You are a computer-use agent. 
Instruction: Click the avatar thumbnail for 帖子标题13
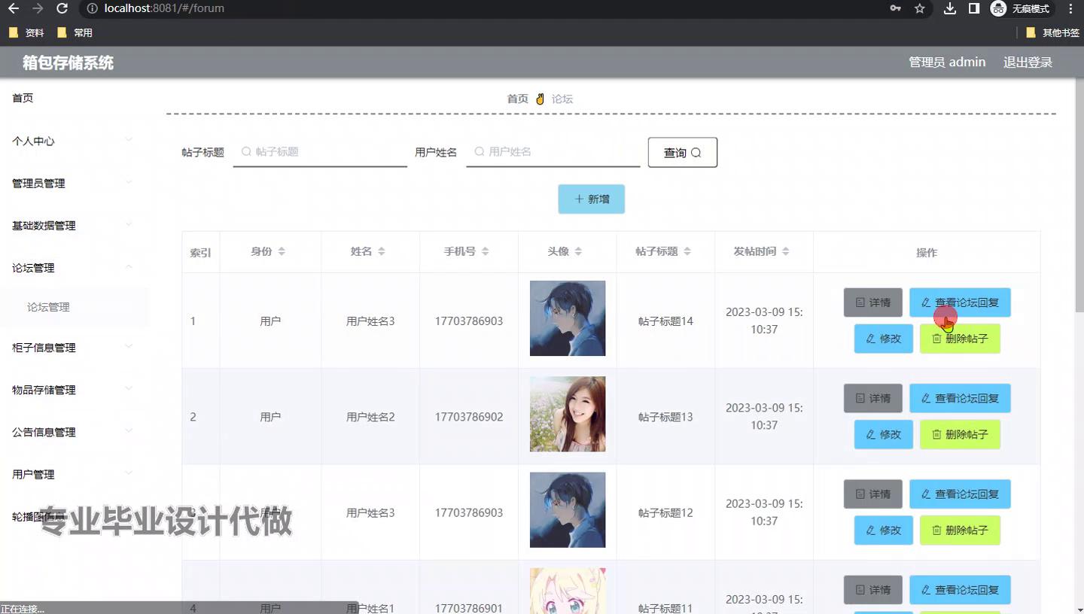click(x=568, y=414)
